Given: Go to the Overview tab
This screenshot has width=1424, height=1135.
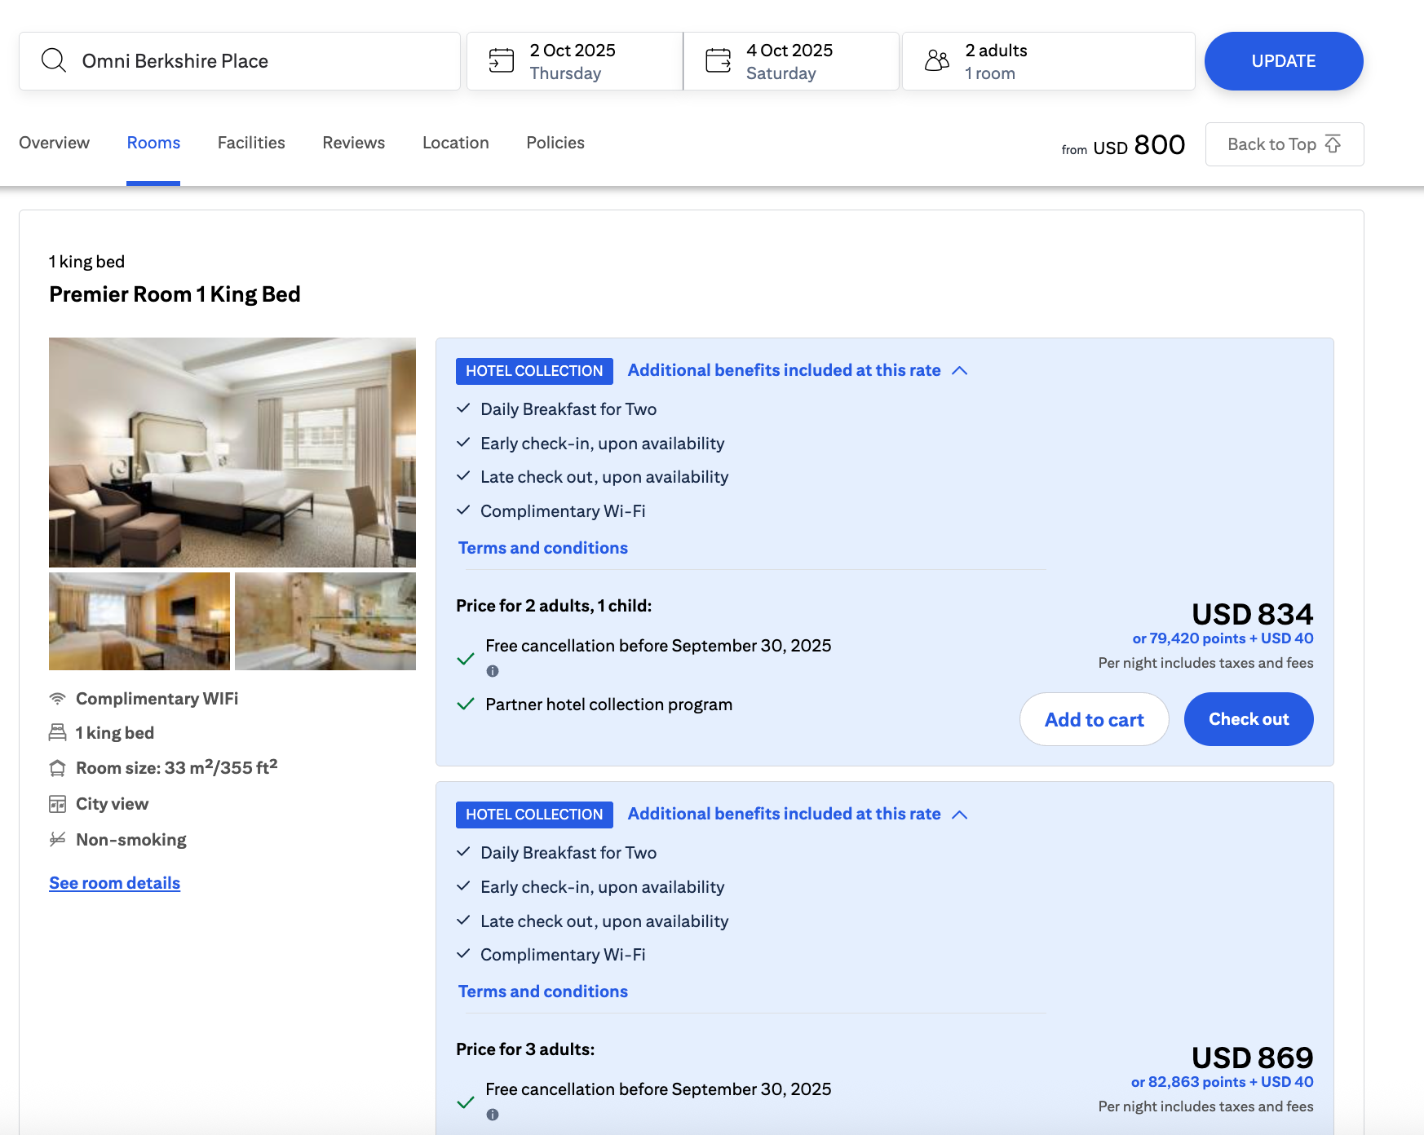Looking at the screenshot, I should click(54, 143).
